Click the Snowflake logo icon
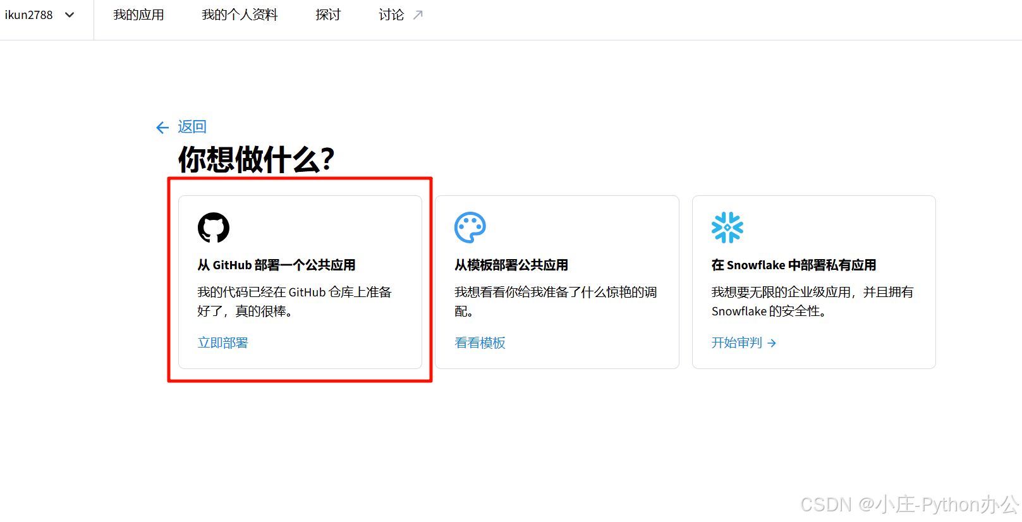Image resolution: width=1022 pixels, height=522 pixels. 727,228
